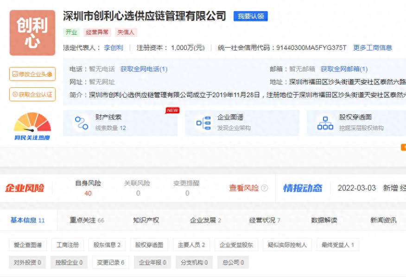Image resolution: width=406 pixels, height=277 pixels.
Task: Click the 查看风险 link
Action: pyautogui.click(x=244, y=188)
